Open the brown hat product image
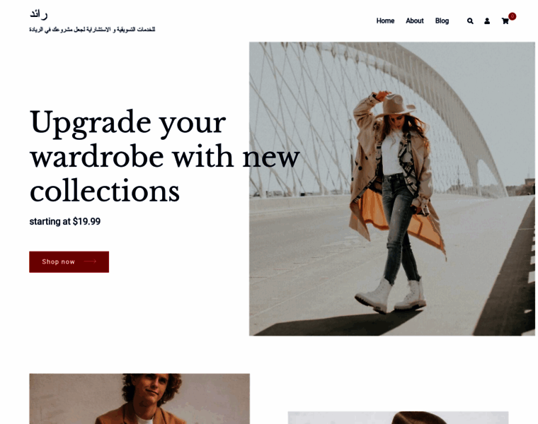This screenshot has width=538, height=424. tap(398, 418)
